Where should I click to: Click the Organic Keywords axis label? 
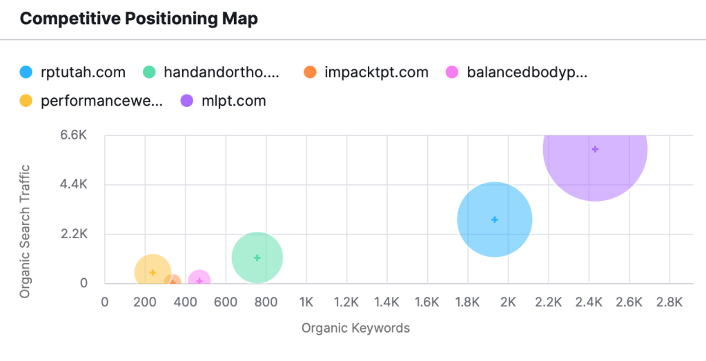pos(355,328)
